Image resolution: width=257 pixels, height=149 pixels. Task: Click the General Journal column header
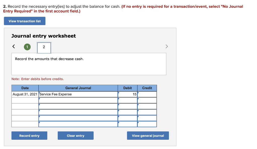click(78, 88)
